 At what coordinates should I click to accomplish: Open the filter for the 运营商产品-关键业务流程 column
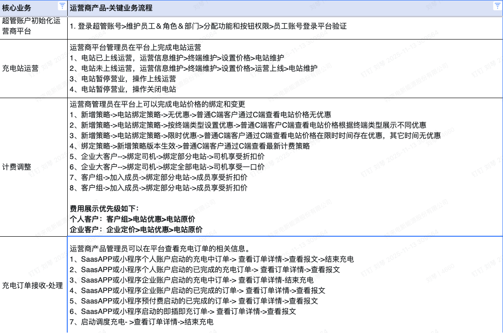497,5
